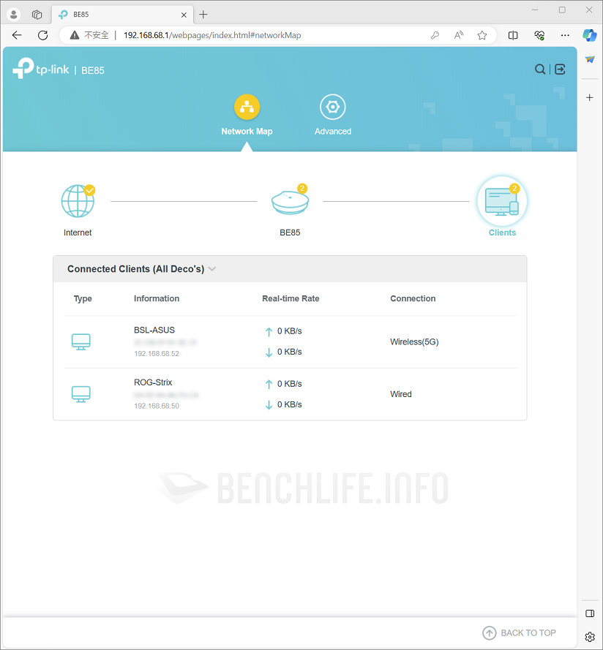Screen dimensions: 603x650
Task: Open Clients via the highlighted monitor icon
Action: pos(502,200)
